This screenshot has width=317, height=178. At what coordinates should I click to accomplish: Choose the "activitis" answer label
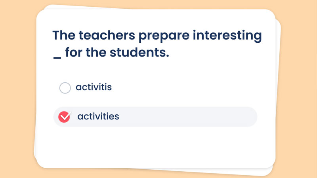coord(94,87)
